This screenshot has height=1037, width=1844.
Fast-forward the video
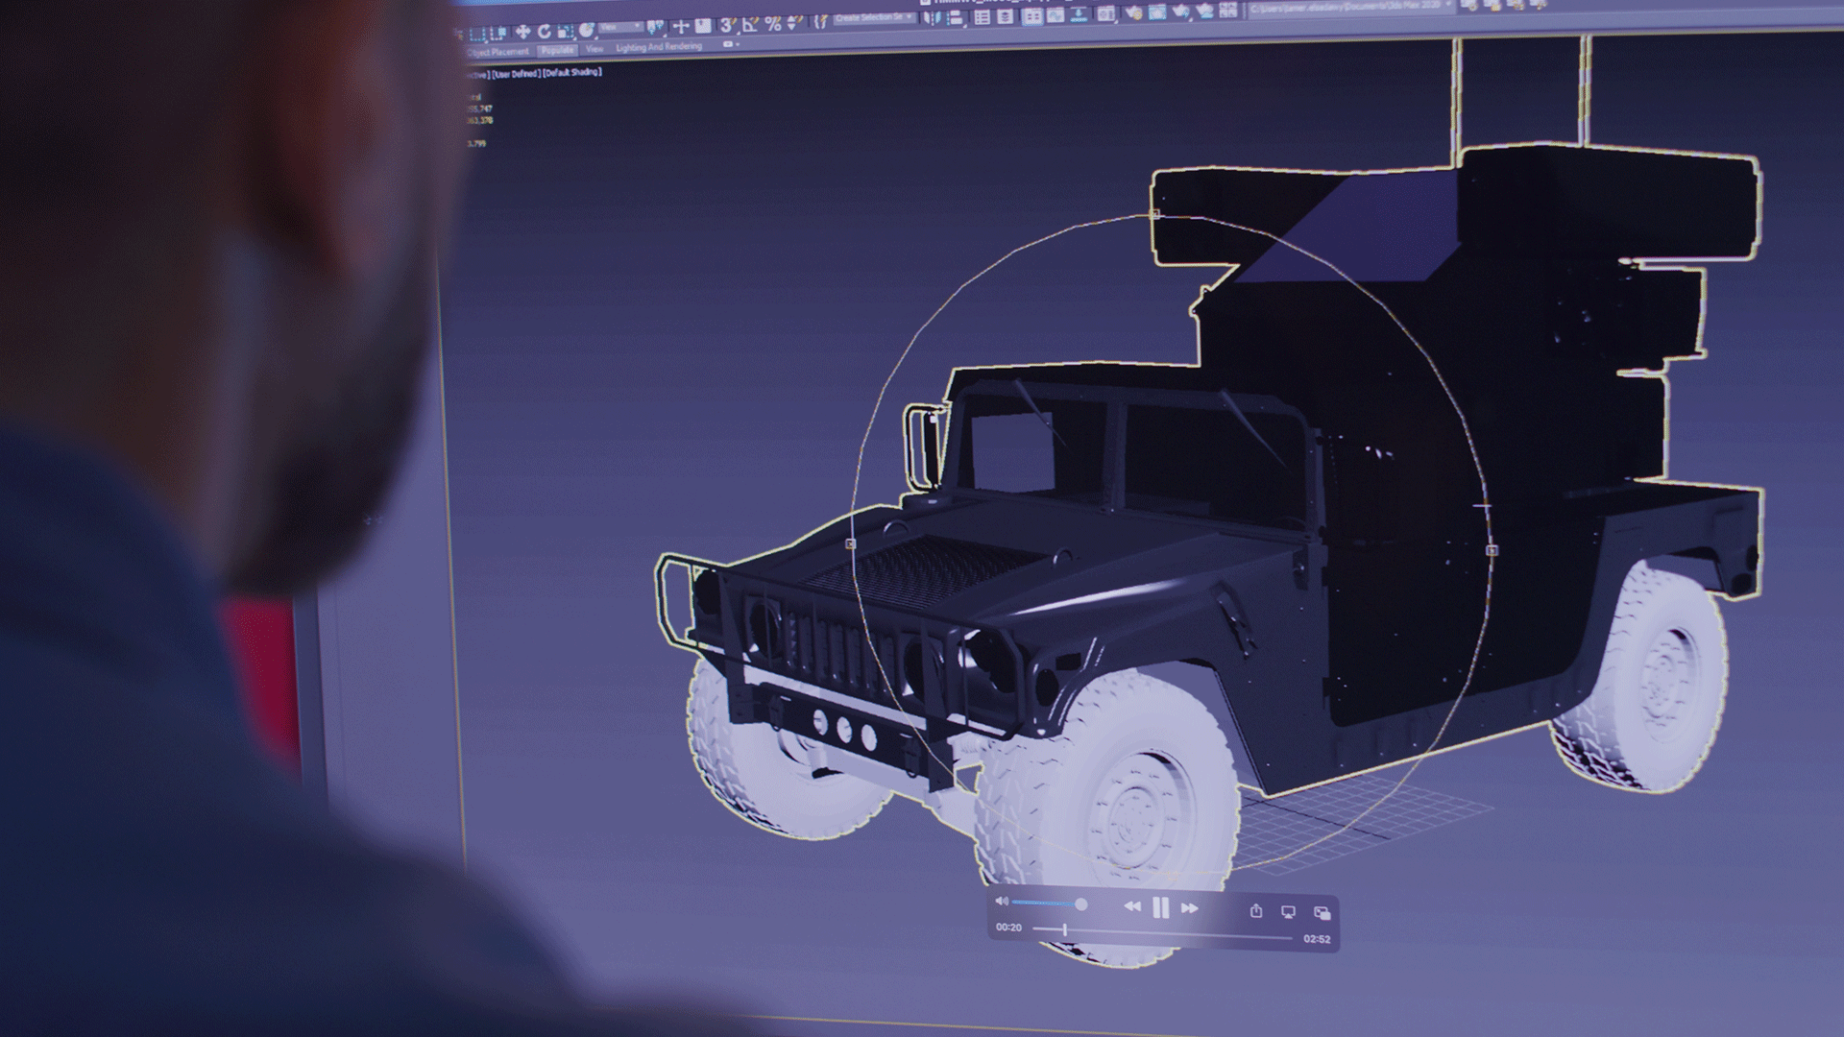point(1190,908)
